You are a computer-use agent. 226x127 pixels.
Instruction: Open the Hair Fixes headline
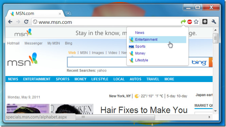(x=144, y=110)
